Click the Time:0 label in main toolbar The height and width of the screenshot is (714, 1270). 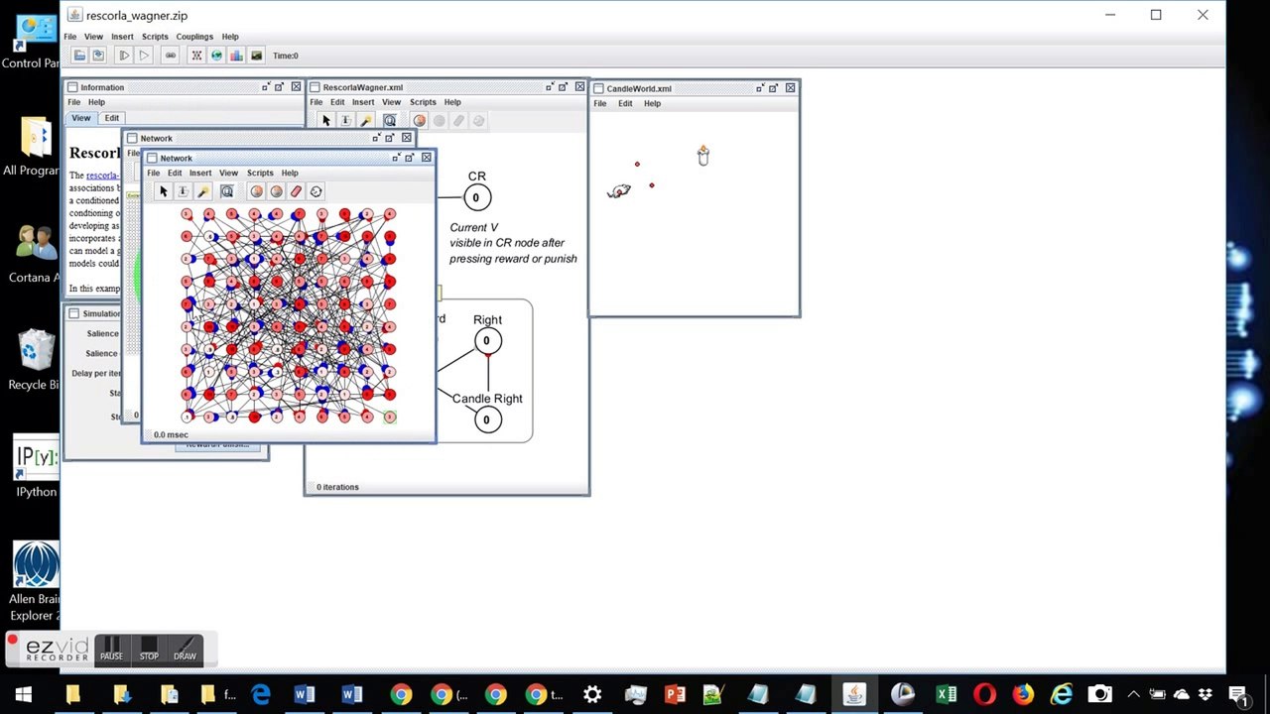[x=286, y=56]
